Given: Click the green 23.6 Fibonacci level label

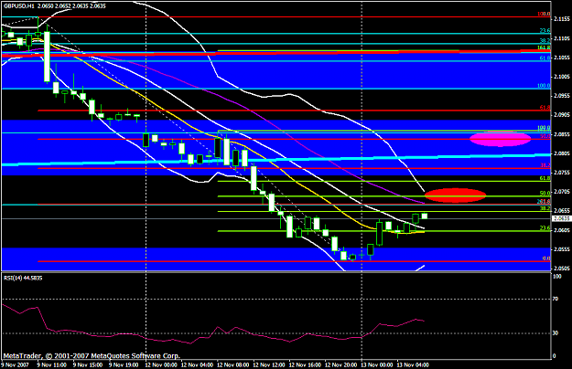Looking at the screenshot, I should (545, 228).
